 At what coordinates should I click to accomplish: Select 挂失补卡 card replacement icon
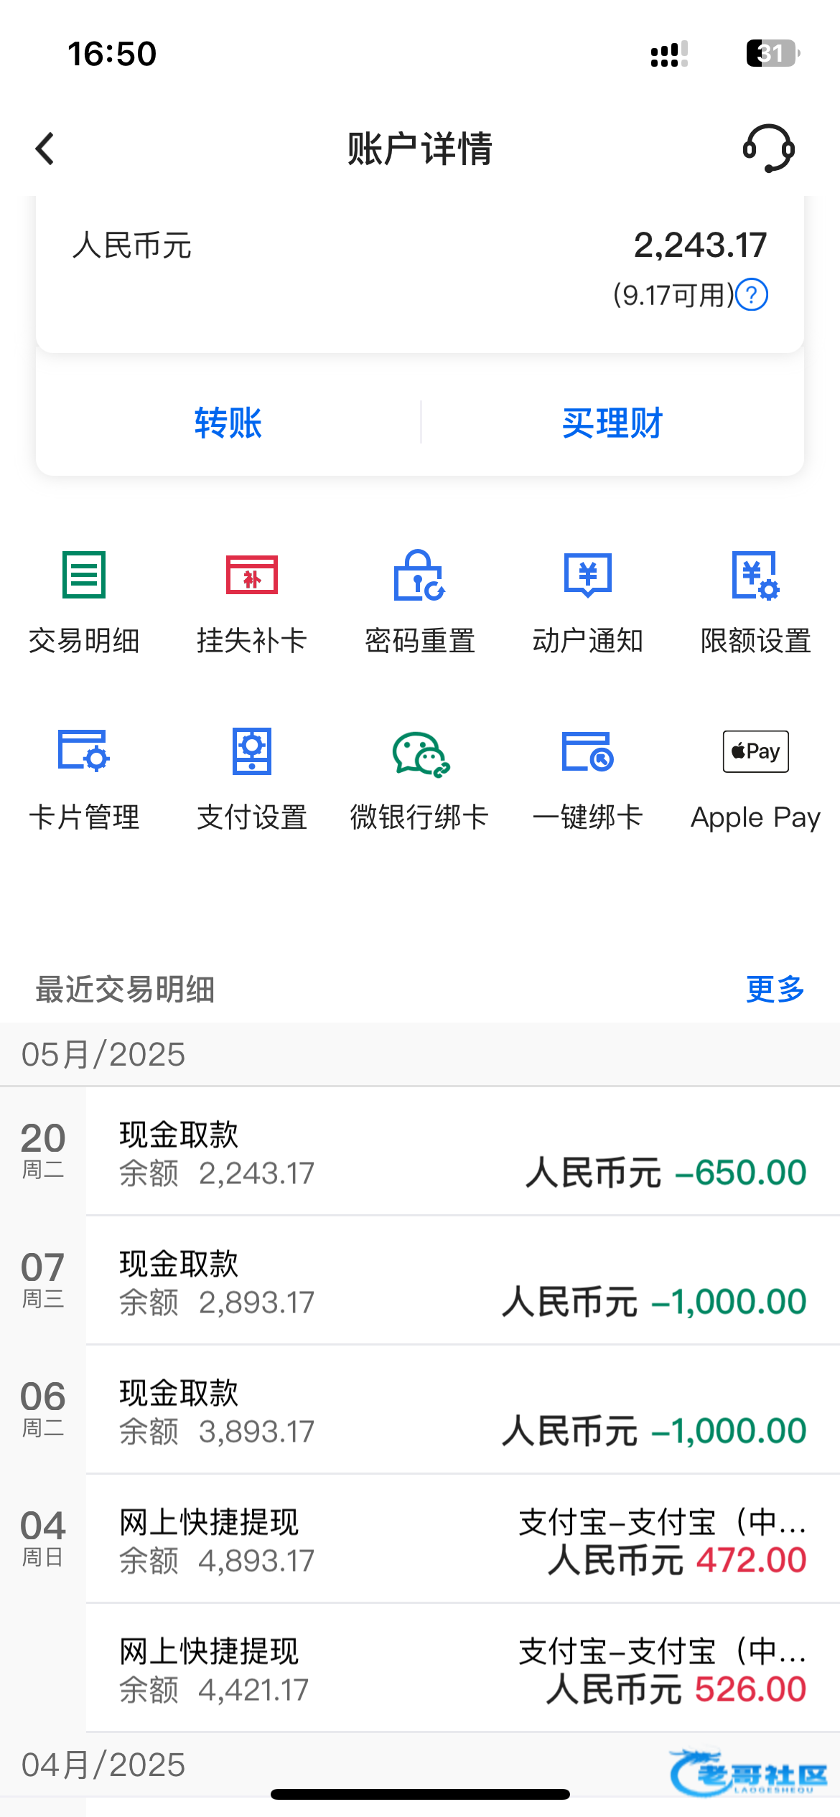pos(252,575)
